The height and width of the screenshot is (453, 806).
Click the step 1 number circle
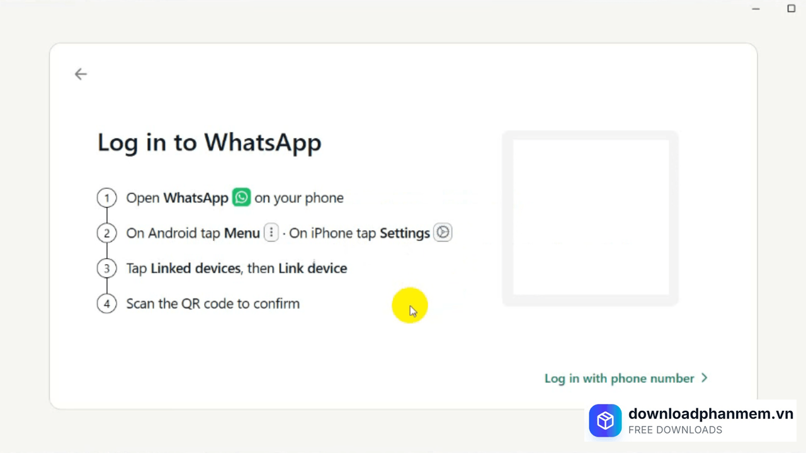(x=107, y=198)
